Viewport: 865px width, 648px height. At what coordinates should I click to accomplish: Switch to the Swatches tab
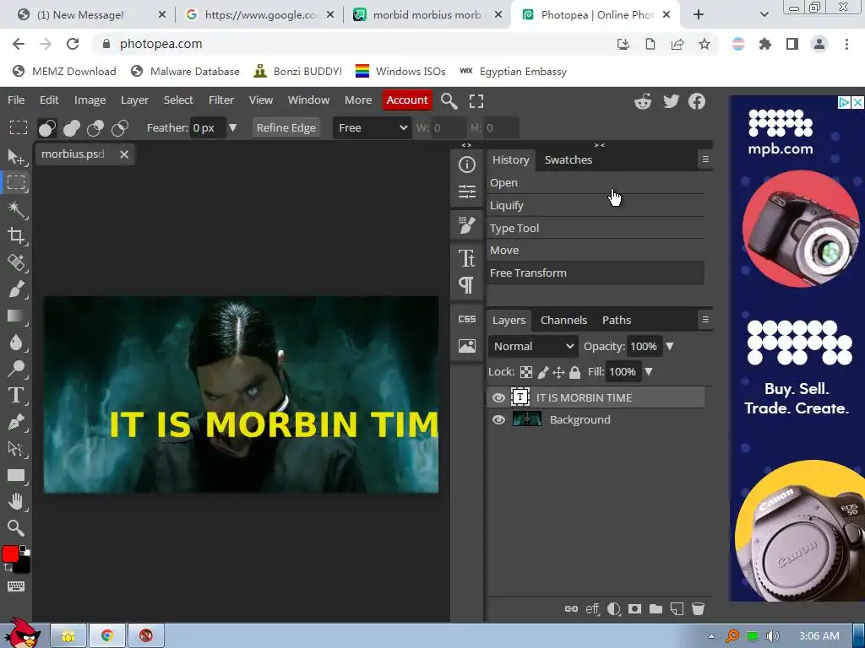[x=569, y=159]
